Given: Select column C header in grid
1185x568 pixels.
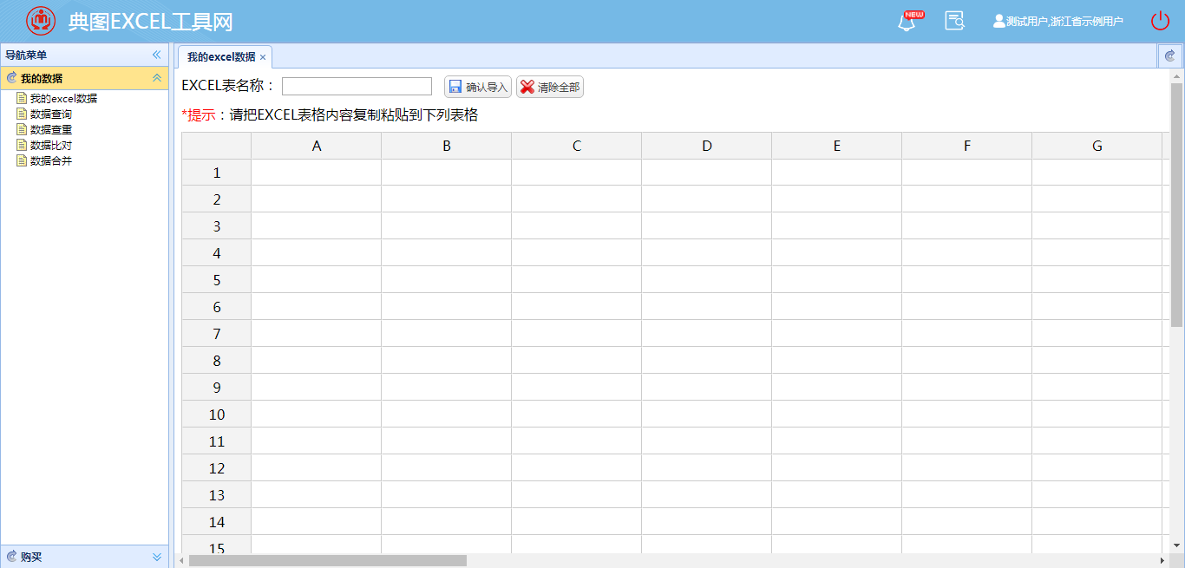Looking at the screenshot, I should click(x=577, y=146).
